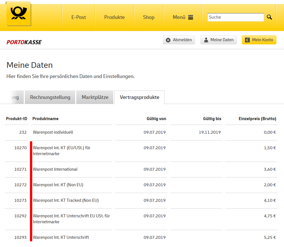Click Gültig von date in row 10273
Image resolution: width=284 pixels, height=247 pixels.
[155, 200]
